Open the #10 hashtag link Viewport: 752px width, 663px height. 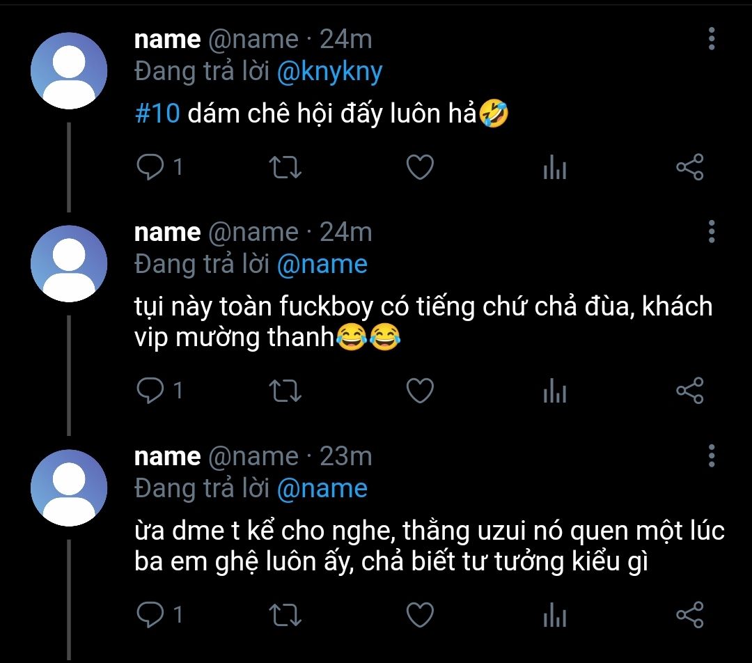157,114
